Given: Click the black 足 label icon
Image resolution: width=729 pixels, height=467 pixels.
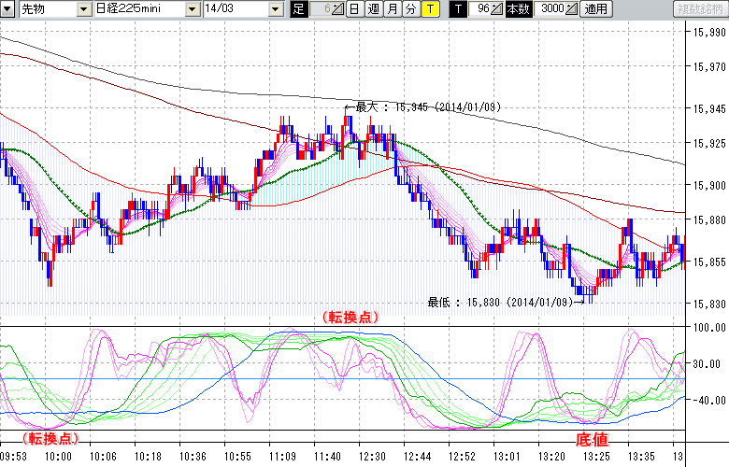Looking at the screenshot, I should click(x=298, y=9).
